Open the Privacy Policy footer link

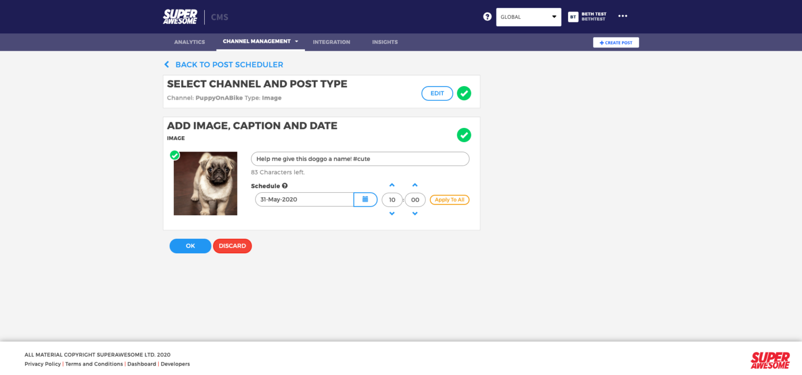click(42, 364)
